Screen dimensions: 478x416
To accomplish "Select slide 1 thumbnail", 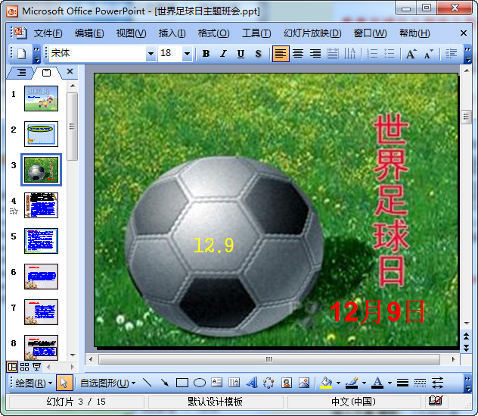I will point(41,99).
